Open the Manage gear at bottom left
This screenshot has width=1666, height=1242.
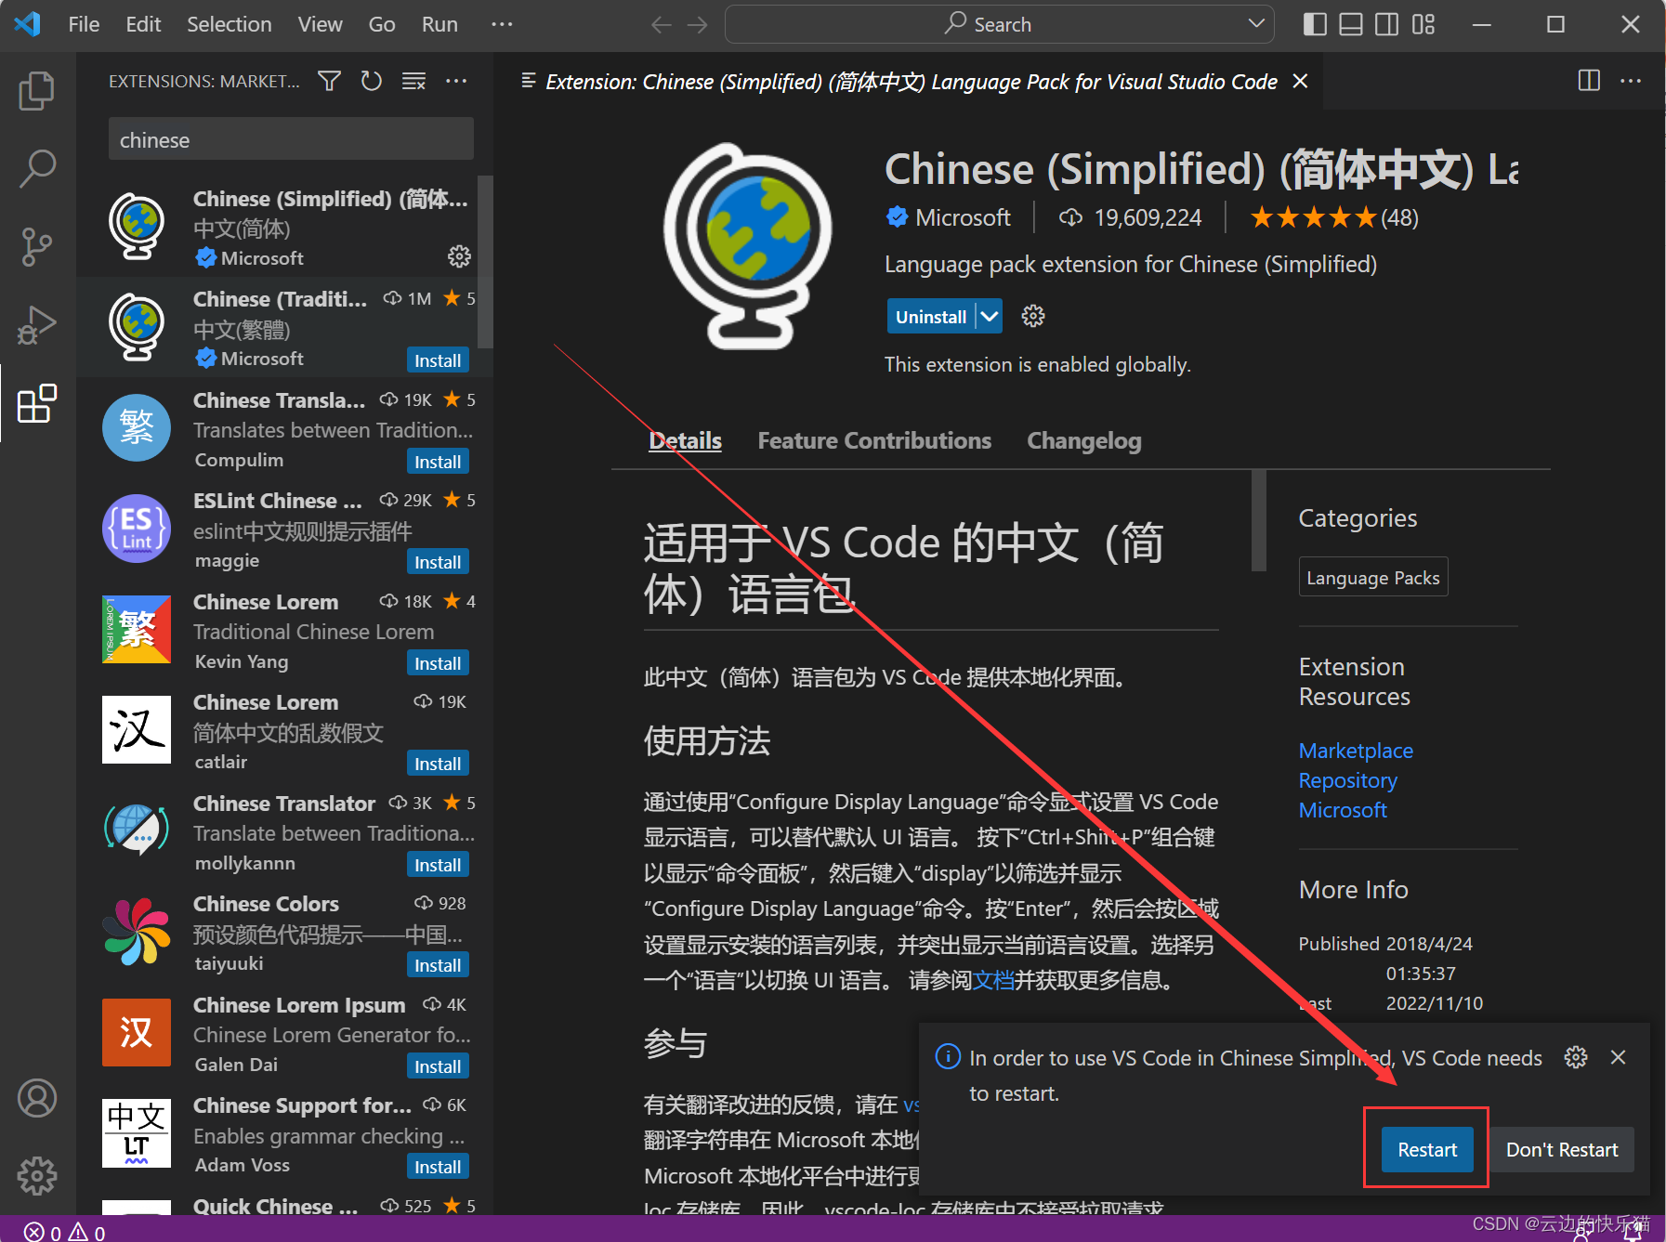click(x=36, y=1175)
